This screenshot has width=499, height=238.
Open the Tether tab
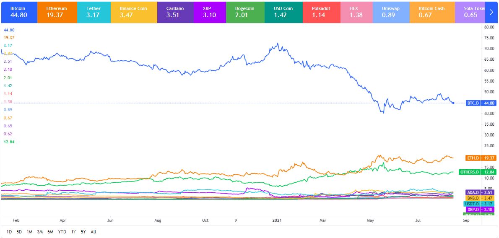point(94,12)
